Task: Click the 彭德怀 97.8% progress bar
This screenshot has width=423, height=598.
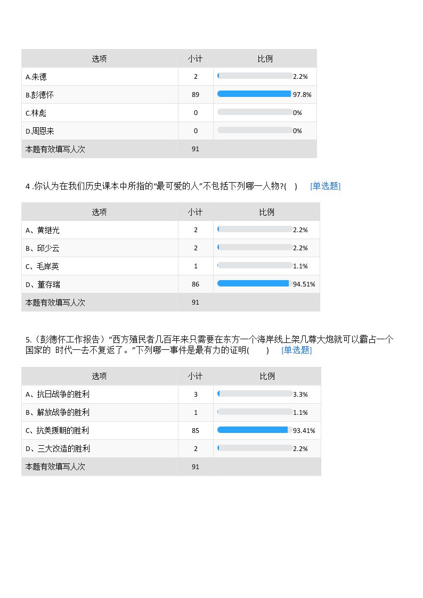Action: tap(255, 94)
